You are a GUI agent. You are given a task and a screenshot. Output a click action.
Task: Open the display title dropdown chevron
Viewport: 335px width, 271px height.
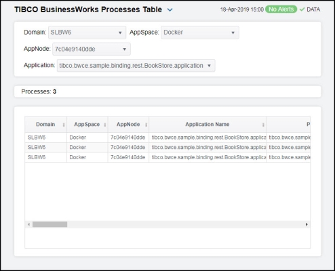coord(170,10)
